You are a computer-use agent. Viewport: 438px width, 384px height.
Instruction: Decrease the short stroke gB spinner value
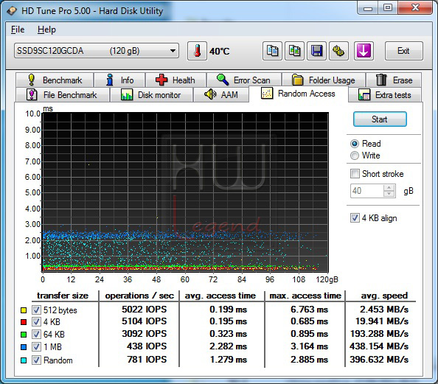pos(389,194)
